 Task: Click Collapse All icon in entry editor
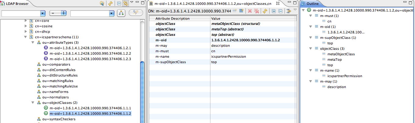click(x=280, y=11)
